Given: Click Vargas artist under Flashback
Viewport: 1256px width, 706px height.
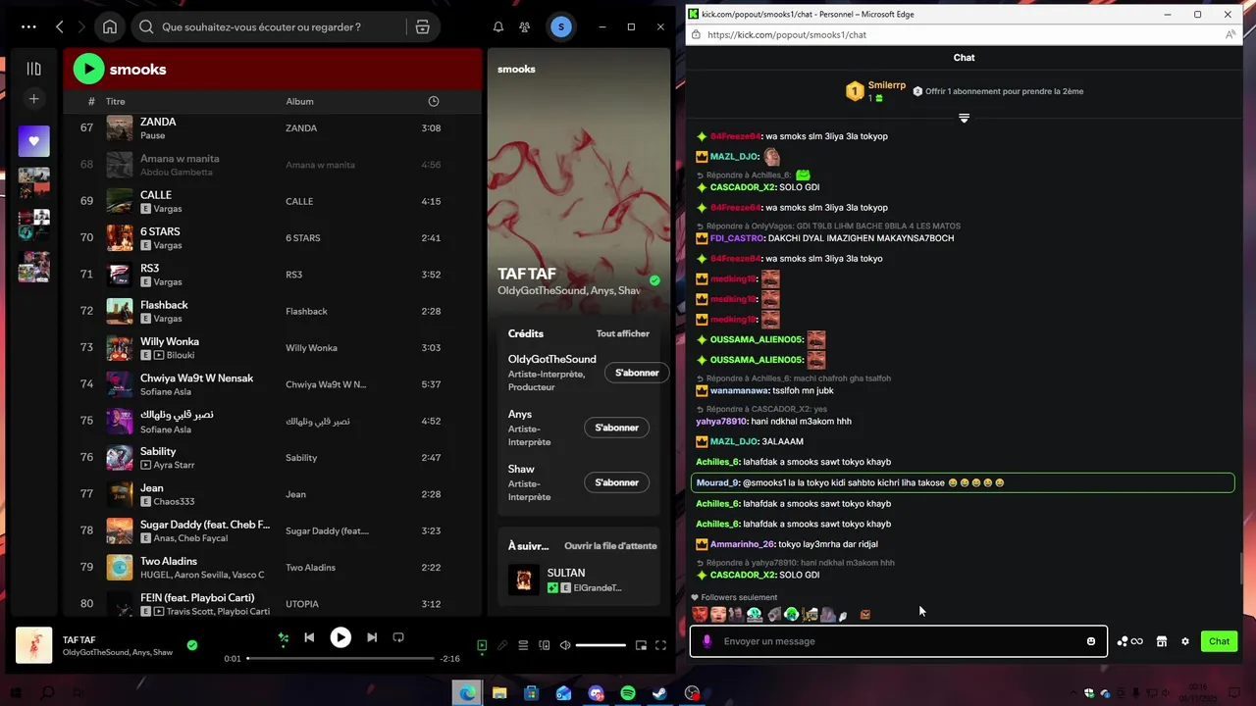Looking at the screenshot, I should click(168, 319).
